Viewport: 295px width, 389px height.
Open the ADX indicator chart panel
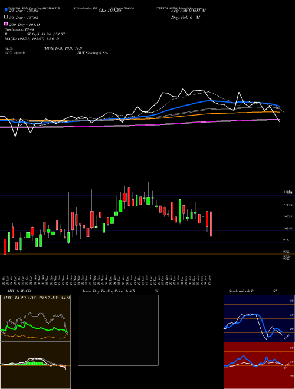35,318
